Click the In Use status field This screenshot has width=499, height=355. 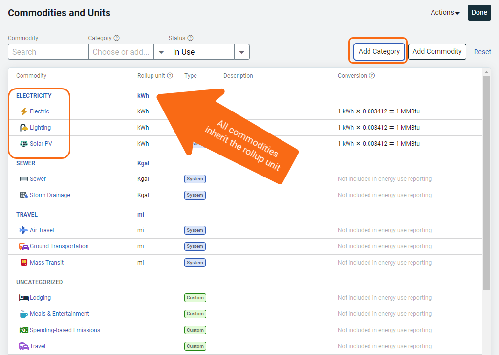pyautogui.click(x=202, y=52)
